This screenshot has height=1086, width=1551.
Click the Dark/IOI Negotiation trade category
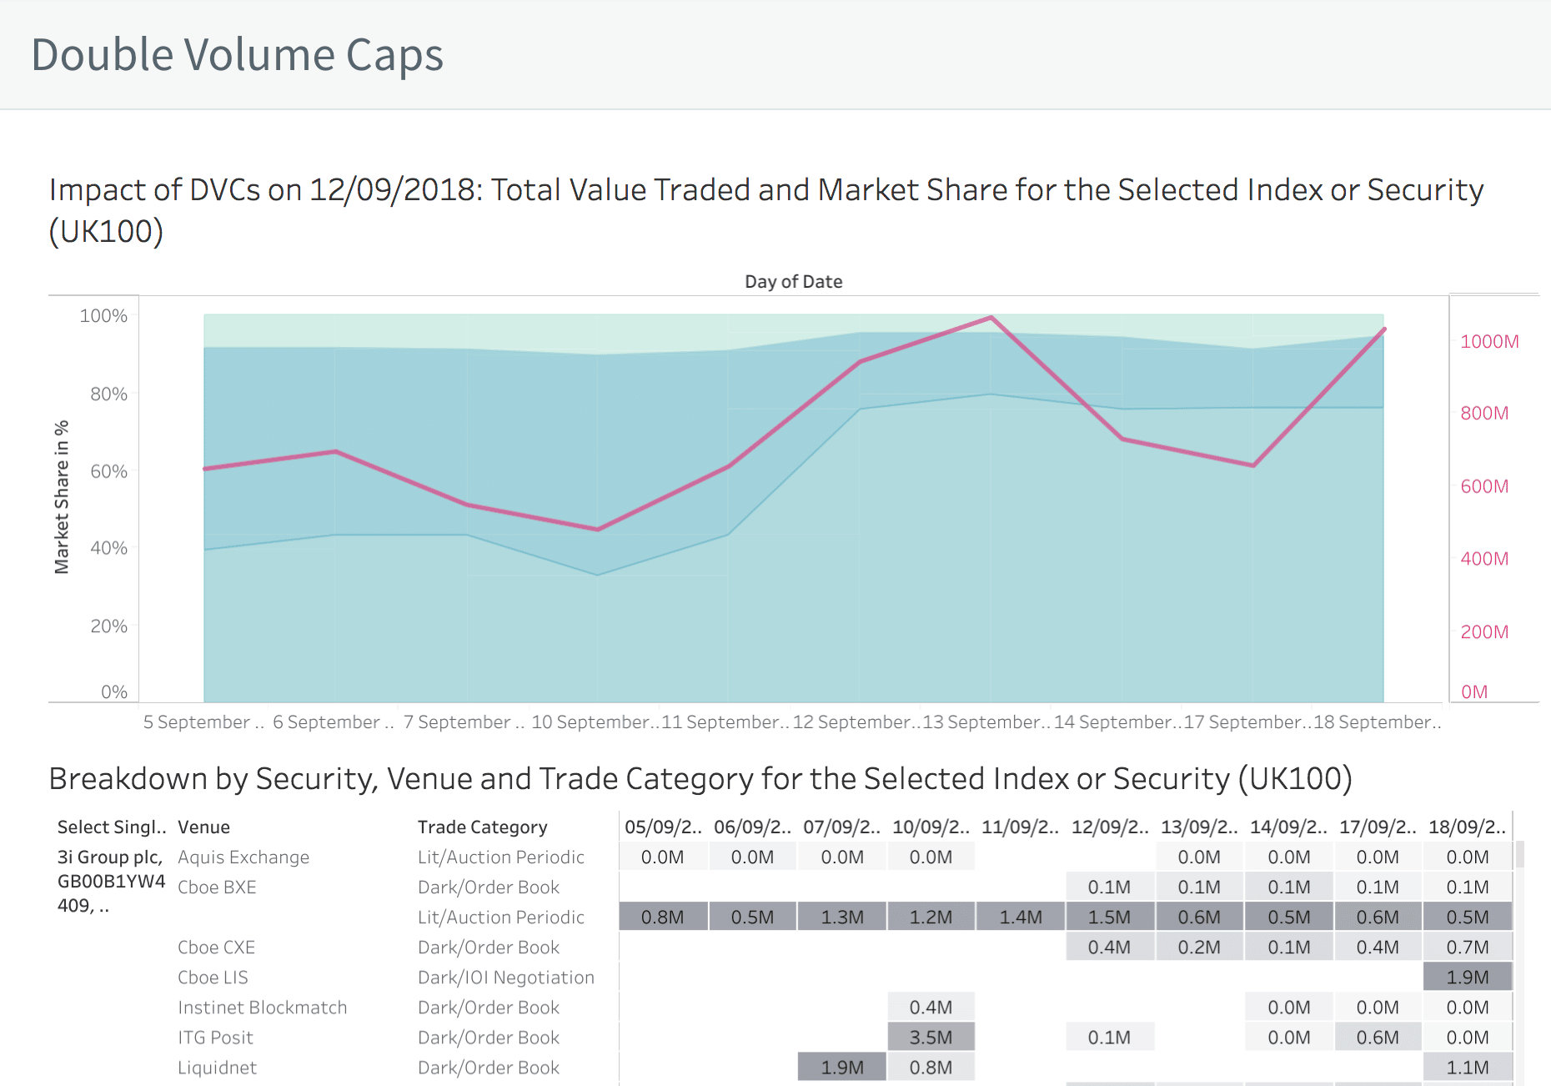tap(505, 978)
